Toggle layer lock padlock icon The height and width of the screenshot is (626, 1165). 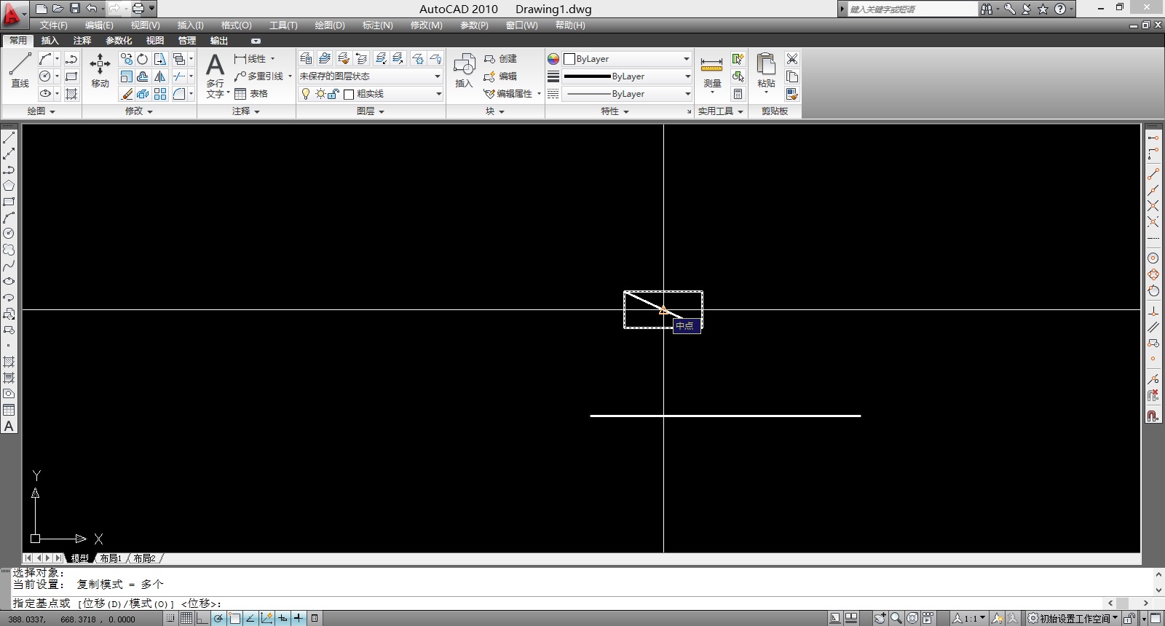[333, 94]
